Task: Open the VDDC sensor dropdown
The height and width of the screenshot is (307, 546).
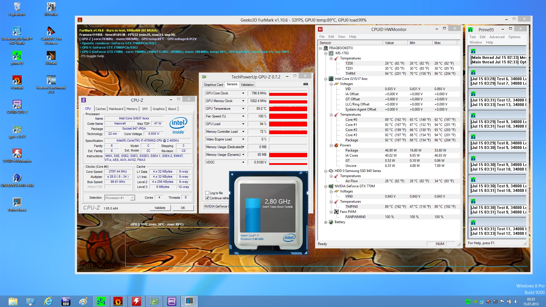Action: 243,162
